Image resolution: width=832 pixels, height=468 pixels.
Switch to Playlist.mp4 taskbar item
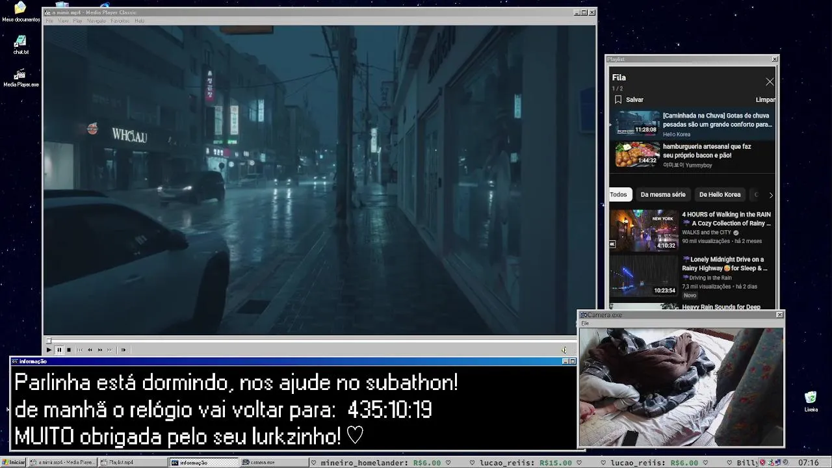[133, 462]
